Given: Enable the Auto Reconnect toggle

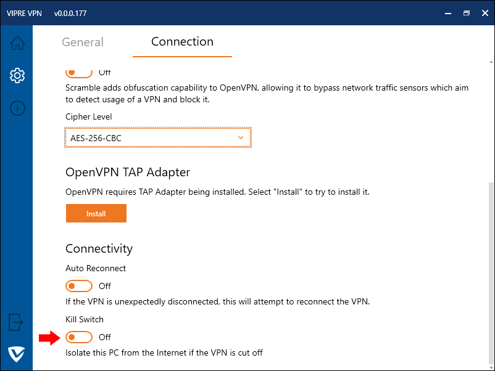Looking at the screenshot, I should pos(79,286).
